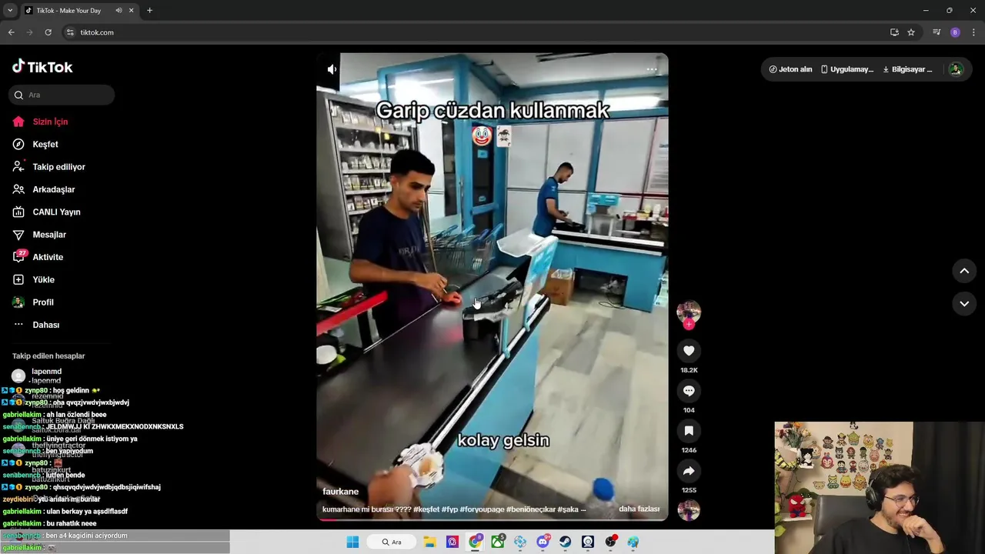Reload the page with refresh icon
This screenshot has height=554, width=985.
pyautogui.click(x=48, y=32)
